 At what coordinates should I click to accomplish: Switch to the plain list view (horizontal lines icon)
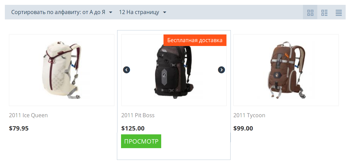(339, 13)
